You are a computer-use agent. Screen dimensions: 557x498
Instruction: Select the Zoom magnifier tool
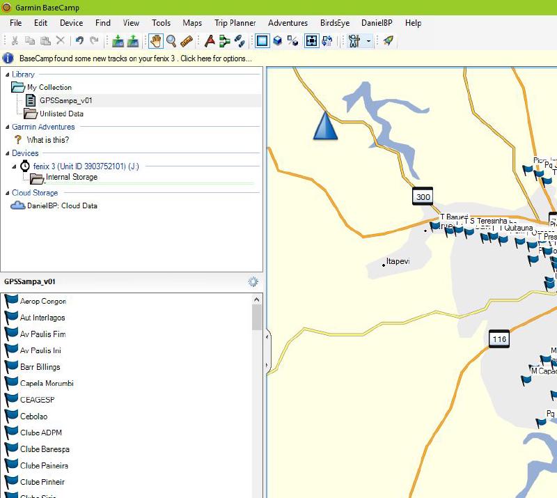[x=171, y=41]
